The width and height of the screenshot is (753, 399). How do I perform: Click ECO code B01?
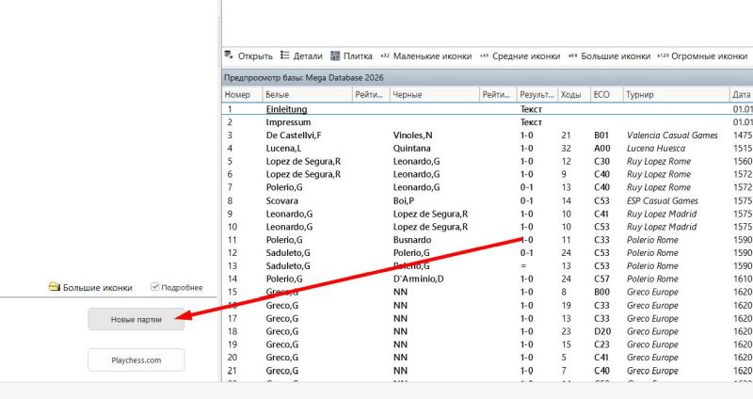[x=601, y=136]
